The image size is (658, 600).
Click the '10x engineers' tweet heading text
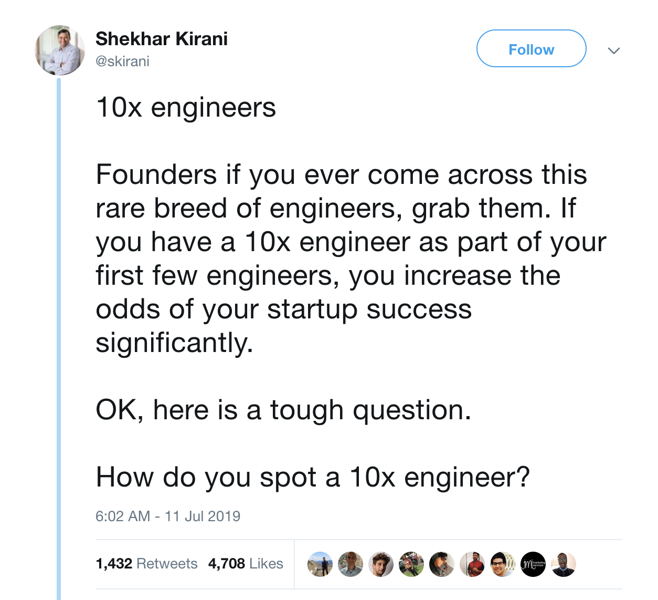186,108
